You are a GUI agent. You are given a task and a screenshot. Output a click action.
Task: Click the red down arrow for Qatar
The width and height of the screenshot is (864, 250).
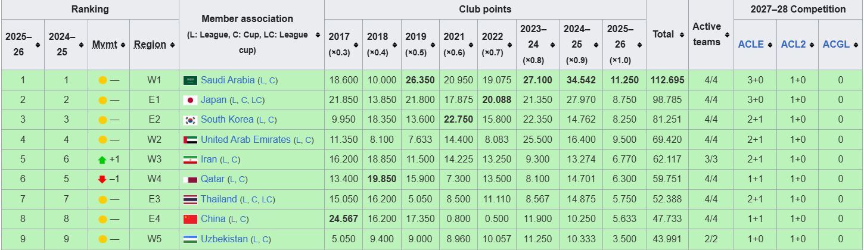coord(102,179)
